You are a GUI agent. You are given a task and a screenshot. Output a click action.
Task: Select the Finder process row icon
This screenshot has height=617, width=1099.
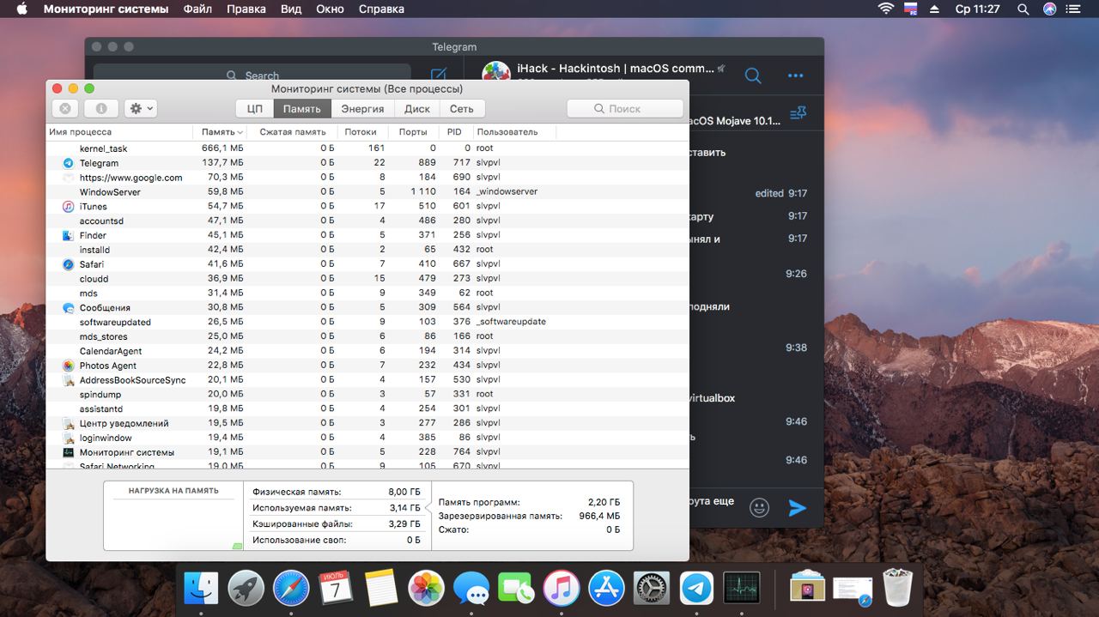point(69,235)
